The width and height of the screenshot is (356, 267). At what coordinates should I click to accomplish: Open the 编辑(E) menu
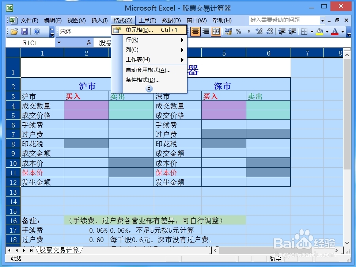tap(53, 20)
